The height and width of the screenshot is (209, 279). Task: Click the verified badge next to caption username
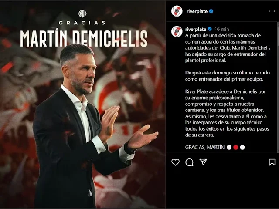point(210,29)
